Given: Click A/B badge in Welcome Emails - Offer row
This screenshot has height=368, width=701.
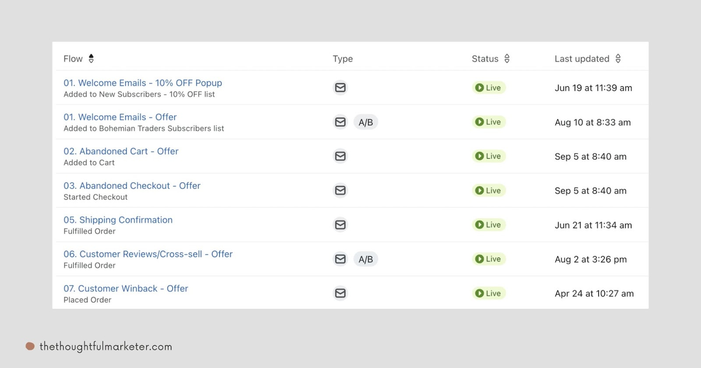Looking at the screenshot, I should click(366, 122).
